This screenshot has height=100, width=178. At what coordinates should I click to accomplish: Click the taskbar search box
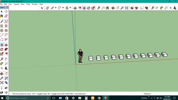coord(28,98)
